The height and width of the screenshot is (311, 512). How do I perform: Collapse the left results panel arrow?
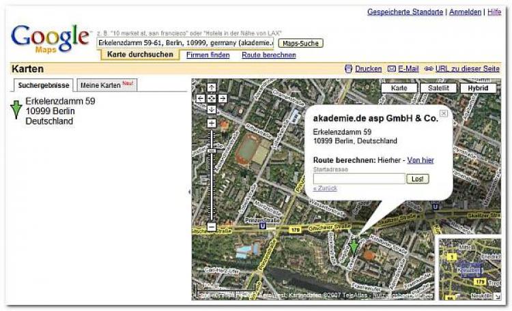click(x=189, y=192)
